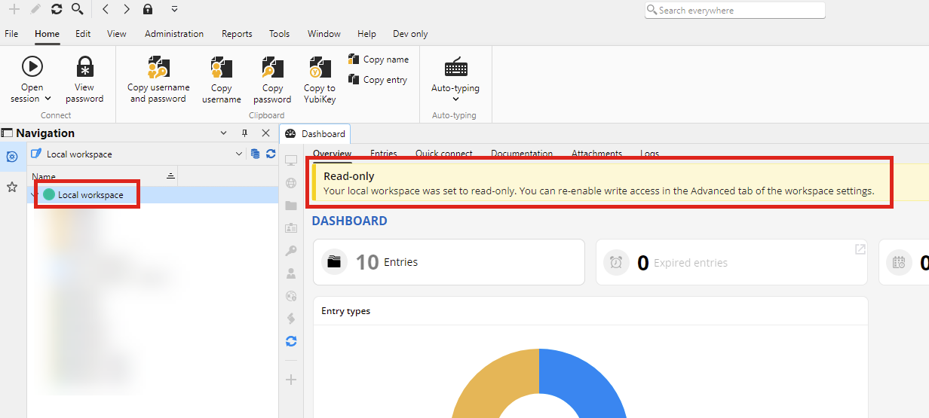Click the Copy name button

pyautogui.click(x=379, y=59)
